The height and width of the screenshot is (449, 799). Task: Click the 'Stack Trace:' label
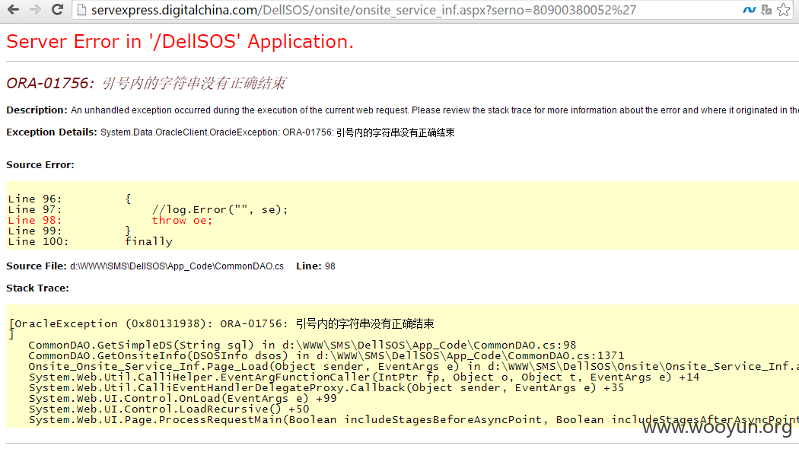[x=38, y=288]
